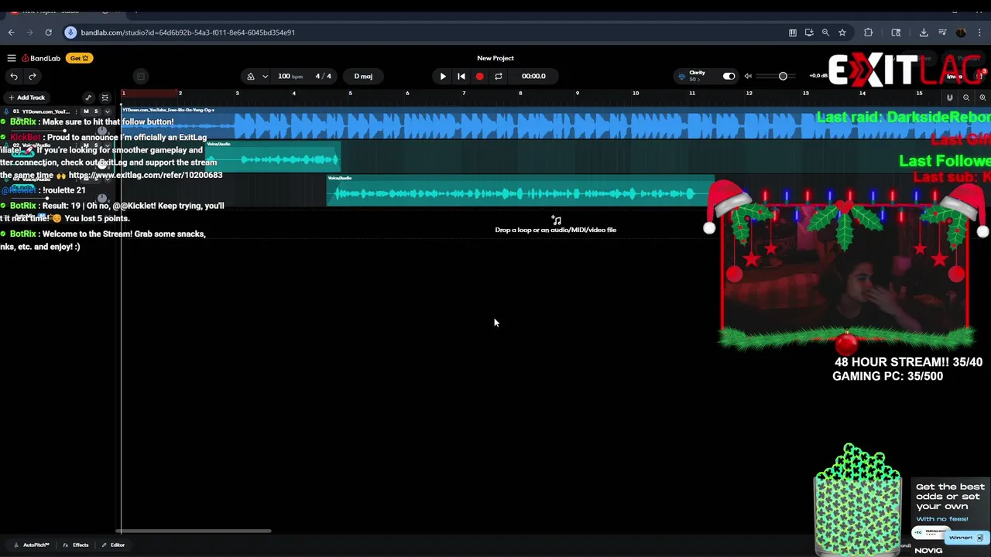Toggle loop cycle mode

(499, 76)
